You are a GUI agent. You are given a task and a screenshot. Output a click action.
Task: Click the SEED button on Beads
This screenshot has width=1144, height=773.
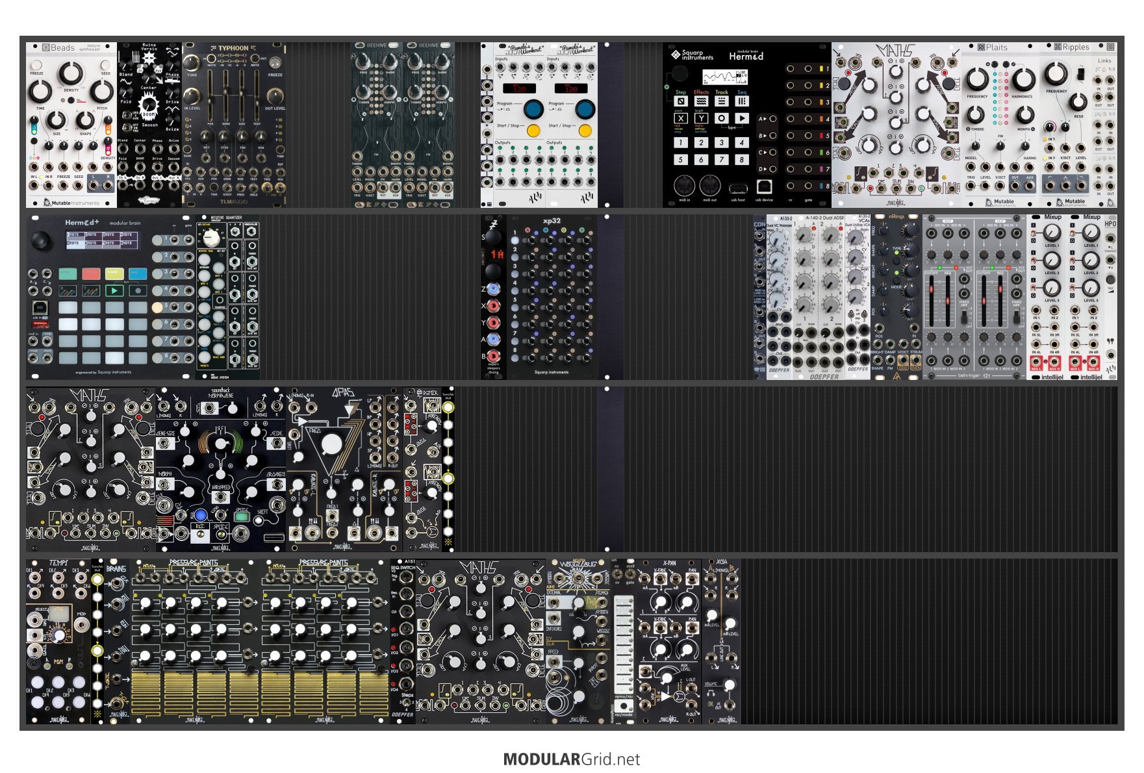tap(106, 65)
